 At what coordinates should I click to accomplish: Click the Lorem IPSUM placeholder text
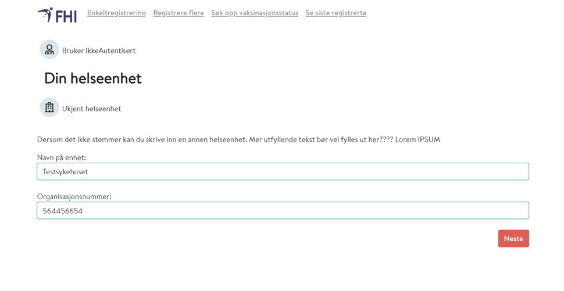coord(417,139)
